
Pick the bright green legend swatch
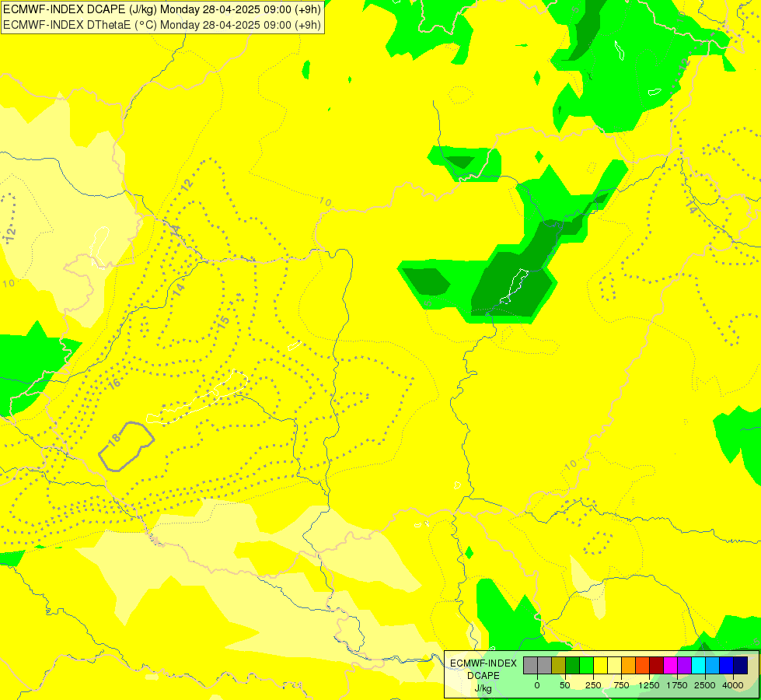587,665
